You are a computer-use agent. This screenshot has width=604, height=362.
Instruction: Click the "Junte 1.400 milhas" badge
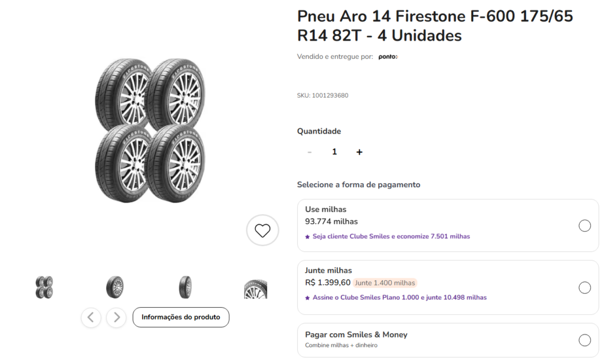coord(385,283)
